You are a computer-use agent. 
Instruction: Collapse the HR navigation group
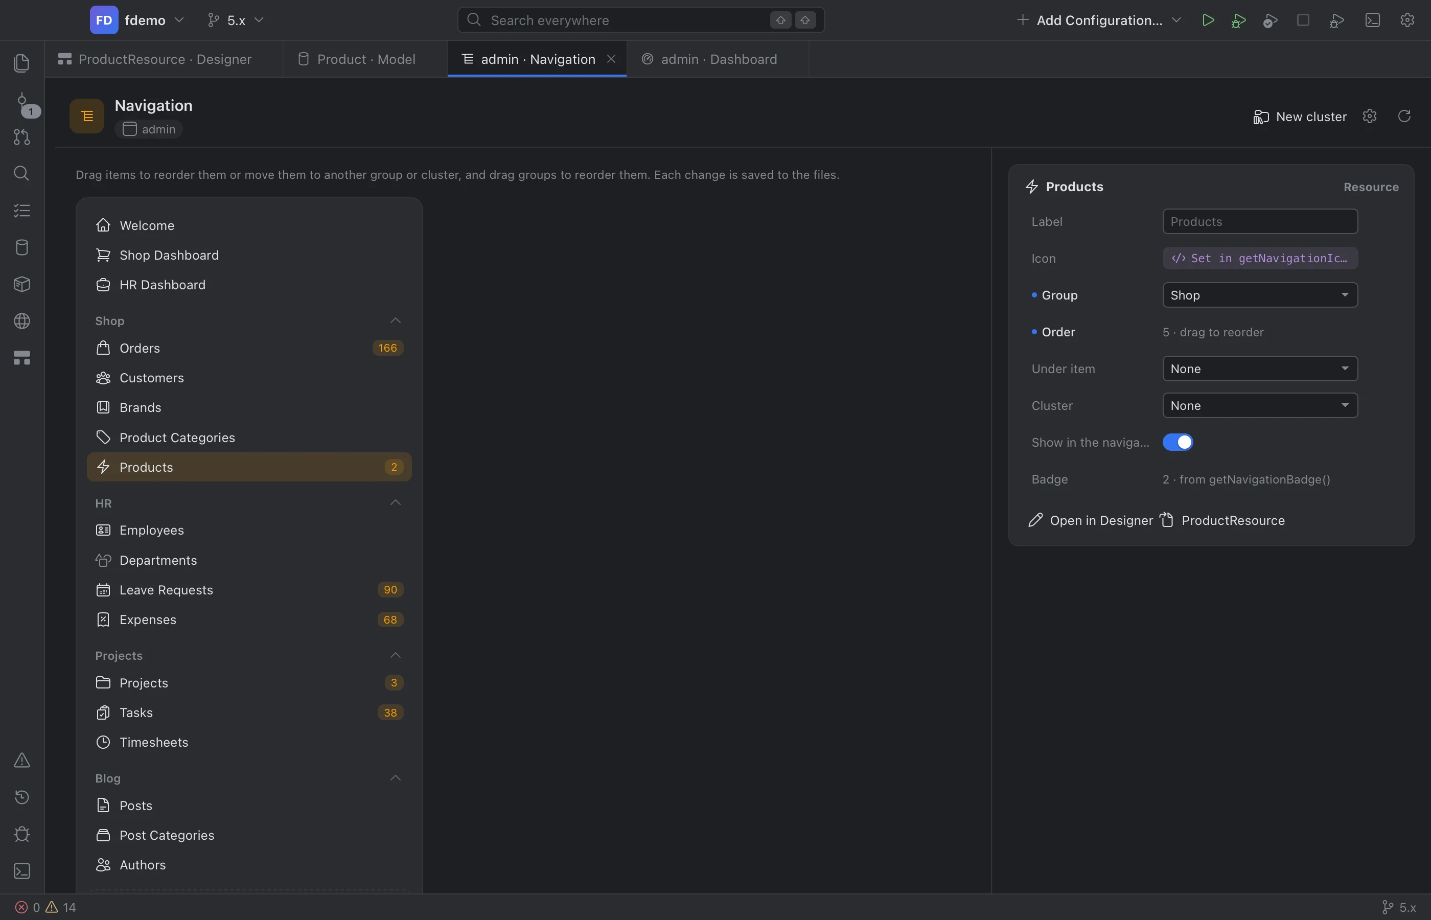[x=396, y=503]
